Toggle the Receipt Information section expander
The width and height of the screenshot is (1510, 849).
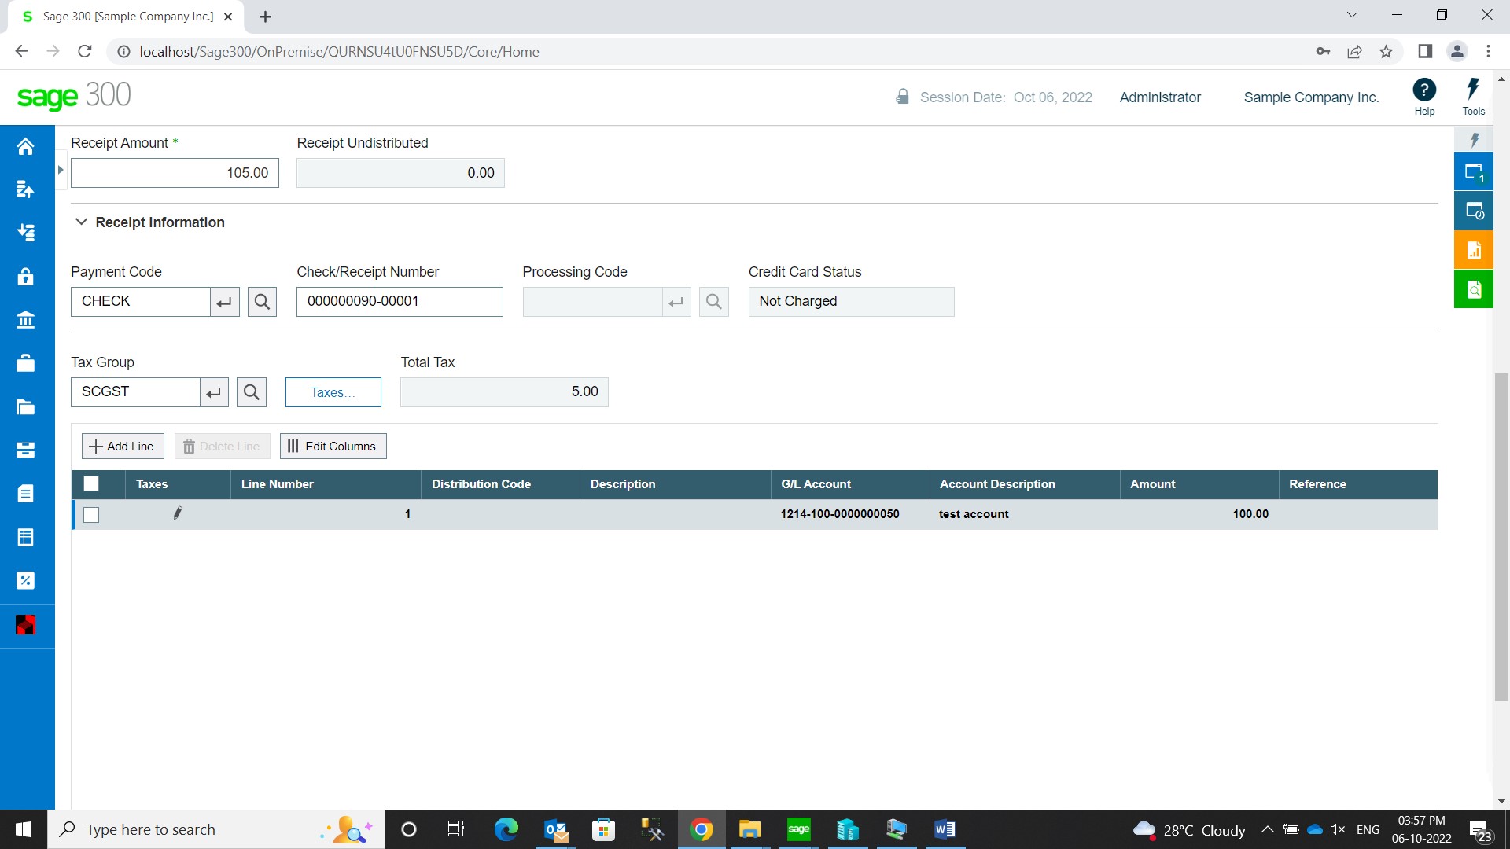pyautogui.click(x=81, y=222)
